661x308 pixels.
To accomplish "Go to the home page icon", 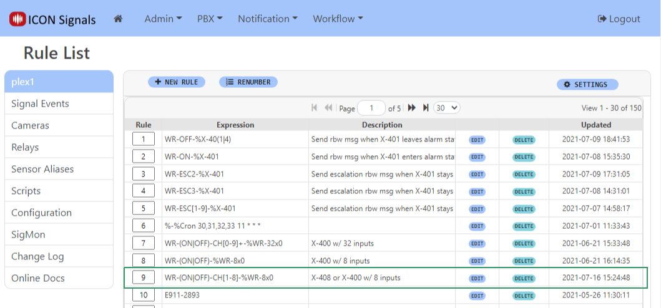I will coord(118,19).
